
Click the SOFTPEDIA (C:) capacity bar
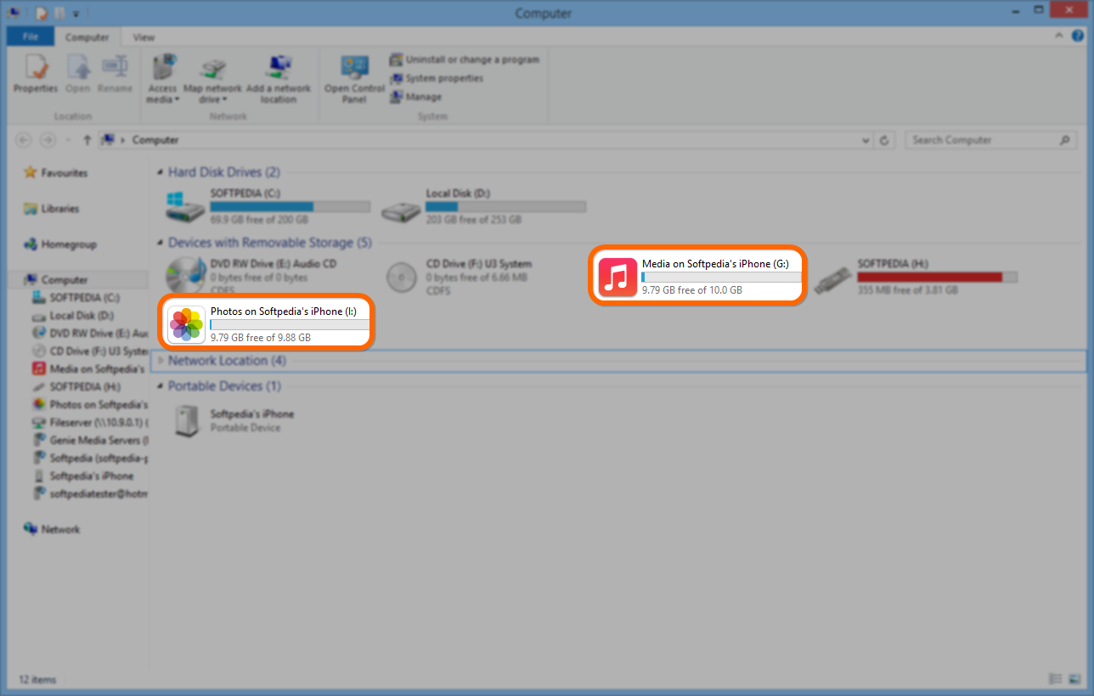pyautogui.click(x=290, y=206)
